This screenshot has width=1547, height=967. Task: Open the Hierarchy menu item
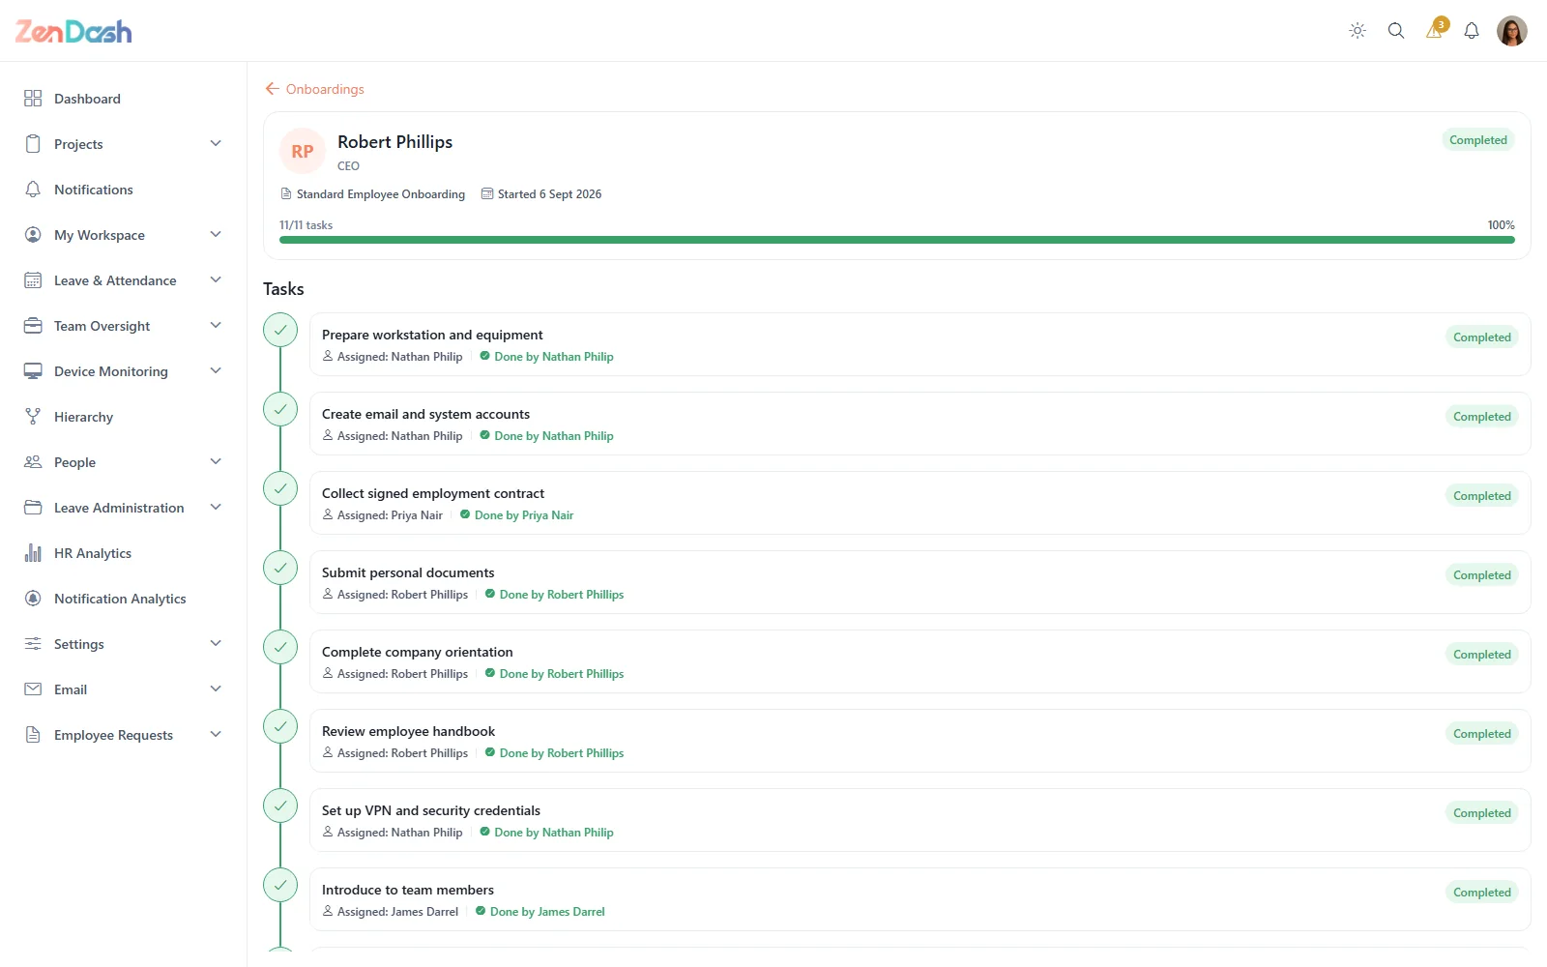pos(124,417)
